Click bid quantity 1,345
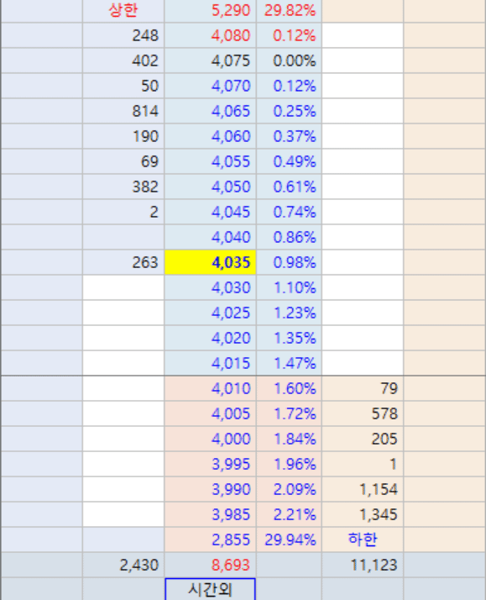Image resolution: width=486 pixels, height=600 pixels. 379,514
